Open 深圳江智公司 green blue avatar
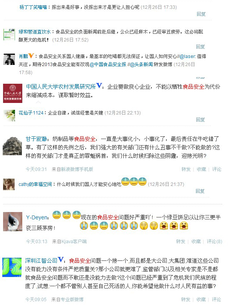The height and width of the screenshot is (305, 229). [12, 267]
